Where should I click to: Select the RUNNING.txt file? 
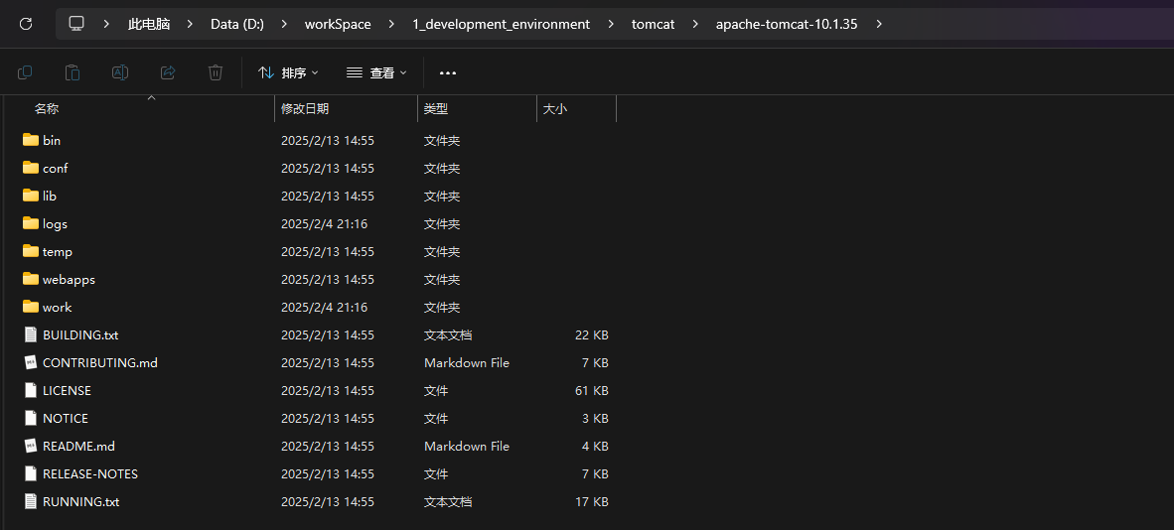80,502
